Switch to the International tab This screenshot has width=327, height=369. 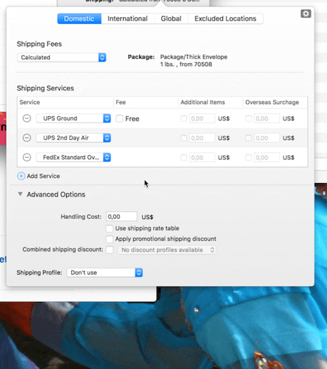(x=127, y=18)
